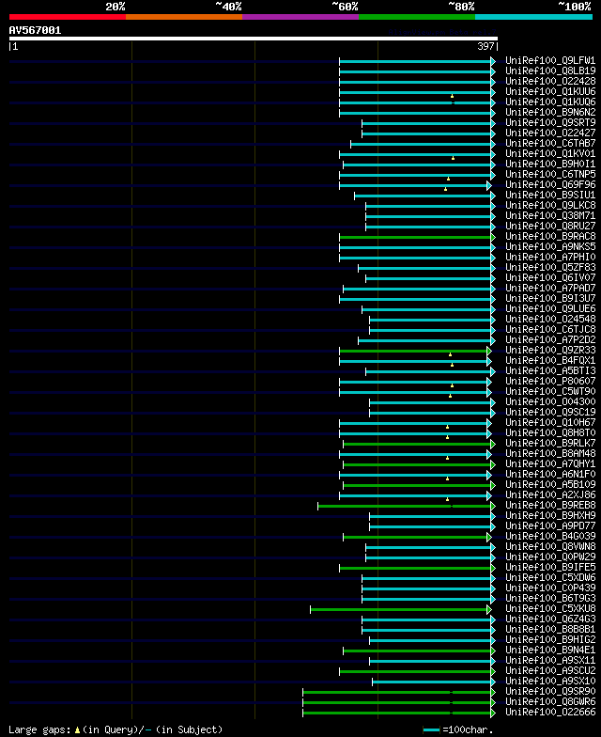The image size is (601, 737).
Task: Select the UniRef100_Q9LKC8 label
Action: click(x=550, y=205)
